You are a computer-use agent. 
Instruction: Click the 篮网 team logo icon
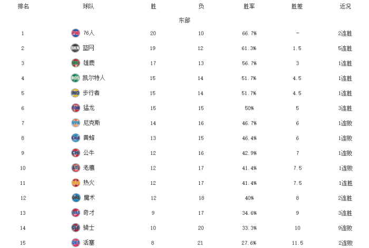(x=75, y=48)
